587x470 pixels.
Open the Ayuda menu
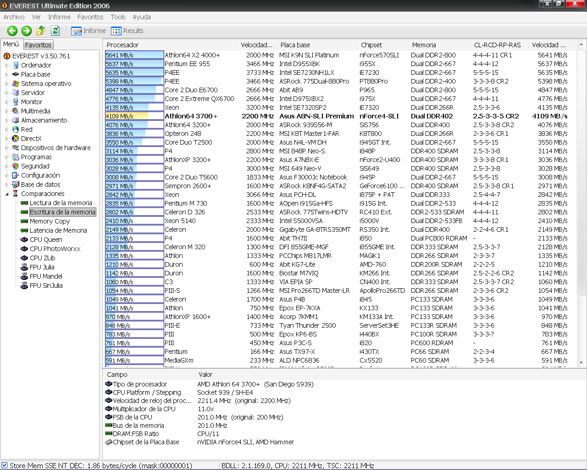click(142, 17)
